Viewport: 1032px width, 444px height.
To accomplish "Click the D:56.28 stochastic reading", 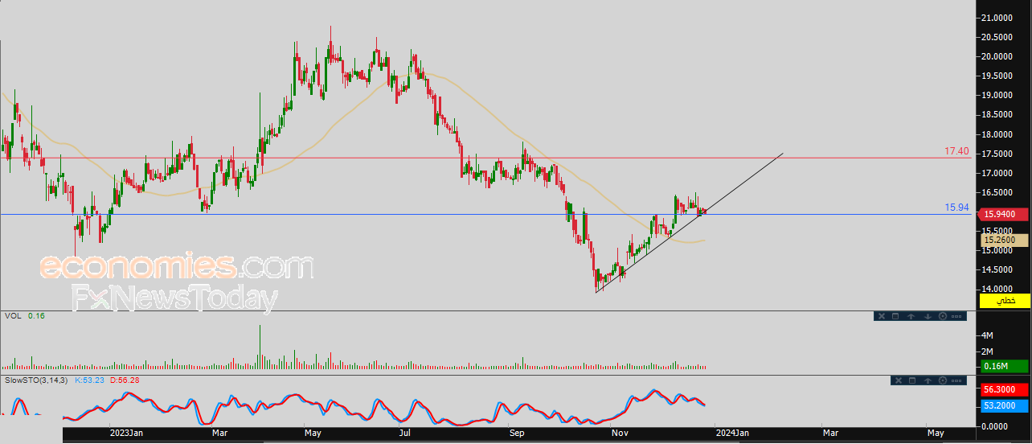I will click(125, 380).
